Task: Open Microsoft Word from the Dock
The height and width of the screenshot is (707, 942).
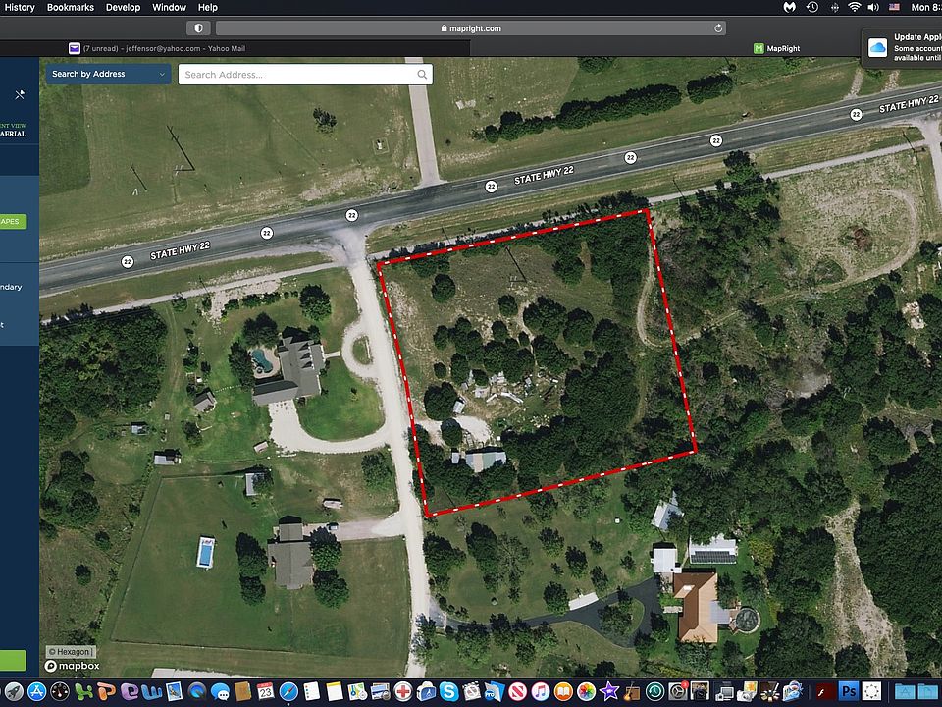Action: tap(152, 692)
